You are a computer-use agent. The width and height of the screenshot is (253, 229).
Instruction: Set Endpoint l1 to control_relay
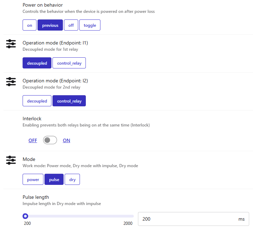(x=69, y=63)
